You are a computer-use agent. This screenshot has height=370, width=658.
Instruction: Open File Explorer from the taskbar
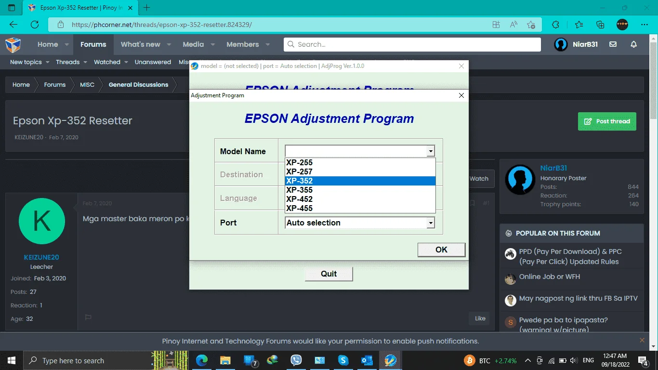(x=225, y=360)
